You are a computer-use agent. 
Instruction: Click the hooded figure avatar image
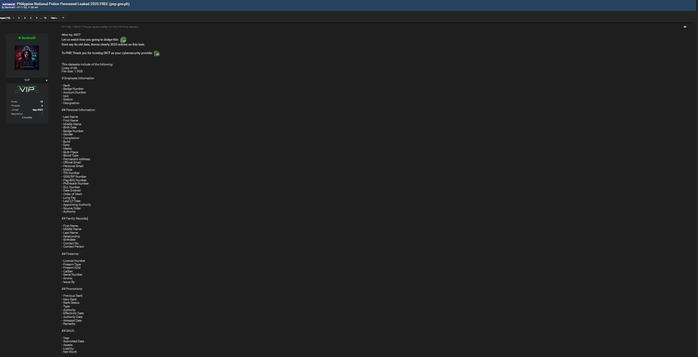click(x=27, y=58)
